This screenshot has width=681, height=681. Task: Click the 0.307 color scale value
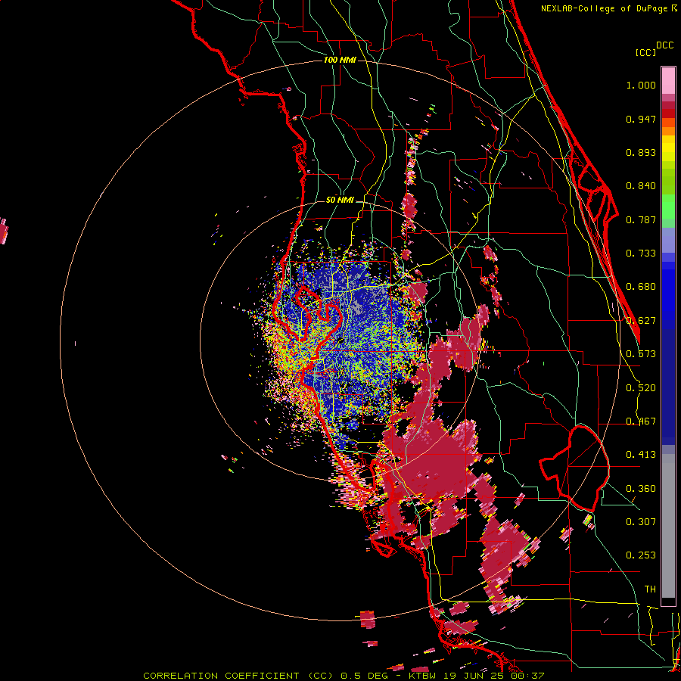click(x=641, y=522)
